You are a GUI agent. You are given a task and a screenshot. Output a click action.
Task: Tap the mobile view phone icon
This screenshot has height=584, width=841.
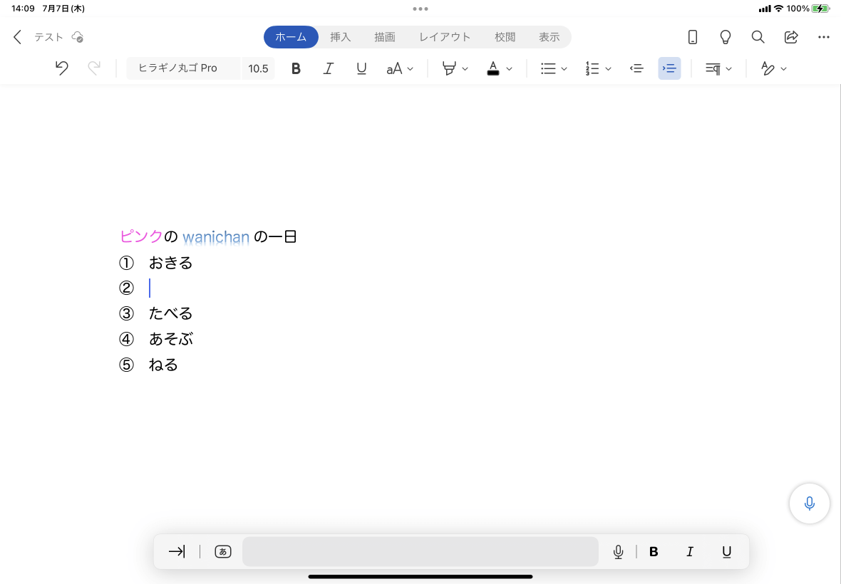pos(693,37)
